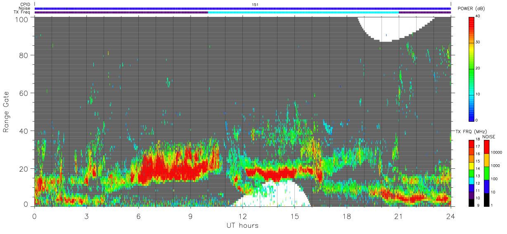The image size is (507, 234).
Task: Click the white data gap at the bottom of the plot
Action: (x=272, y=195)
